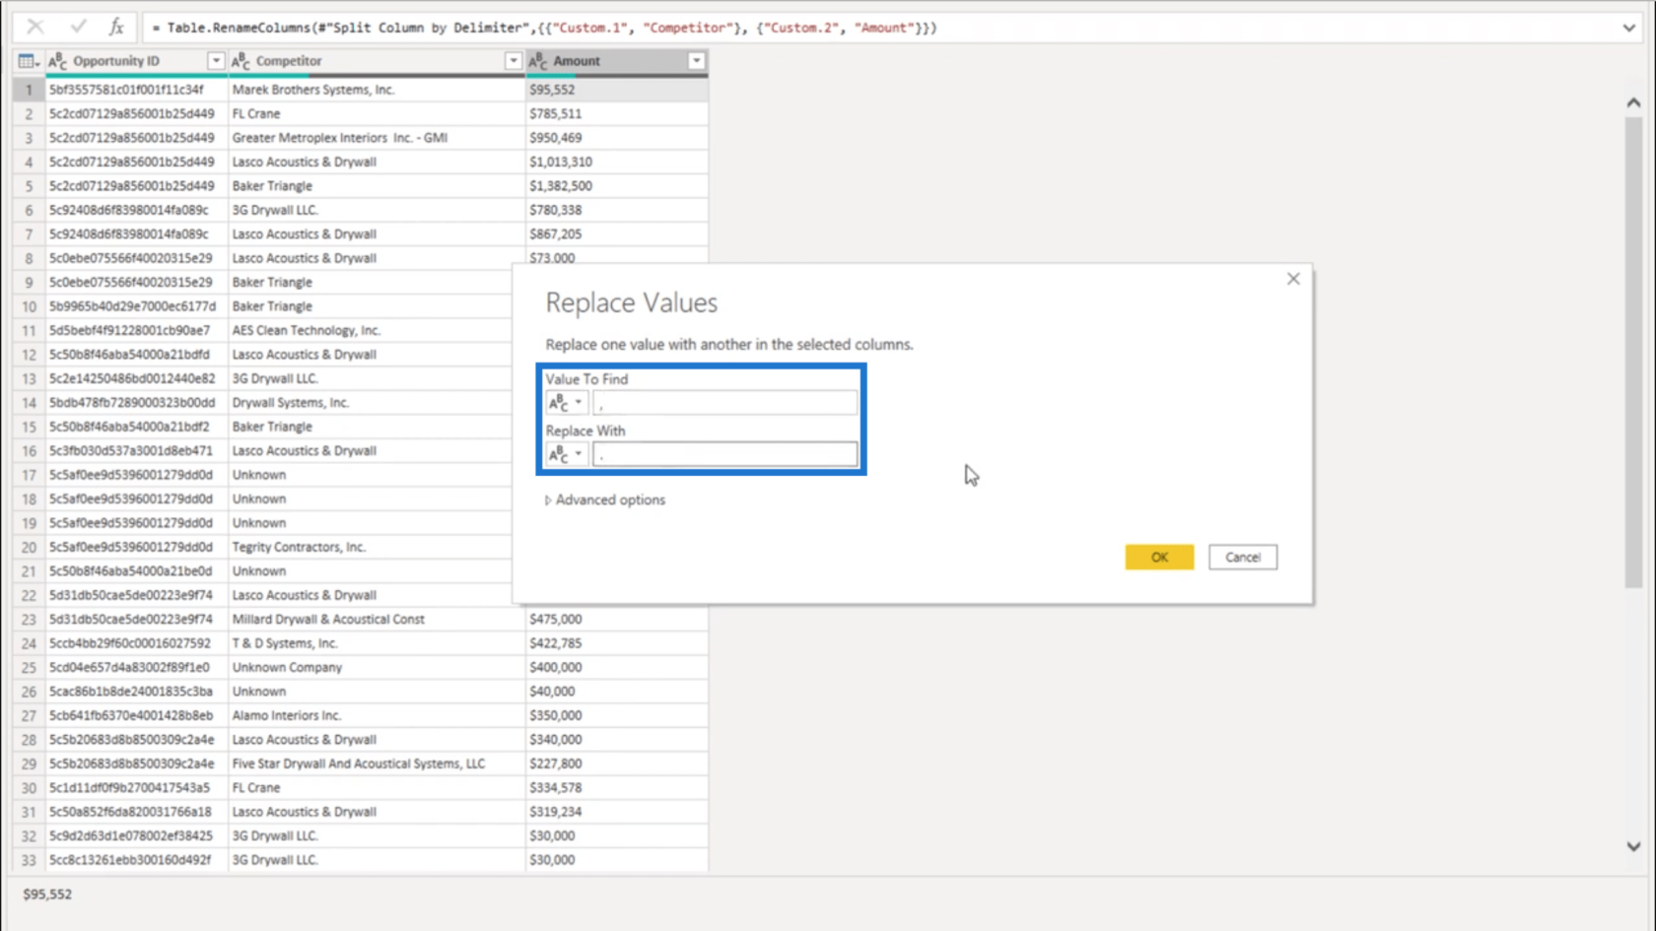Image resolution: width=1656 pixels, height=931 pixels.
Task: Click the formula bar text
Action: point(544,28)
